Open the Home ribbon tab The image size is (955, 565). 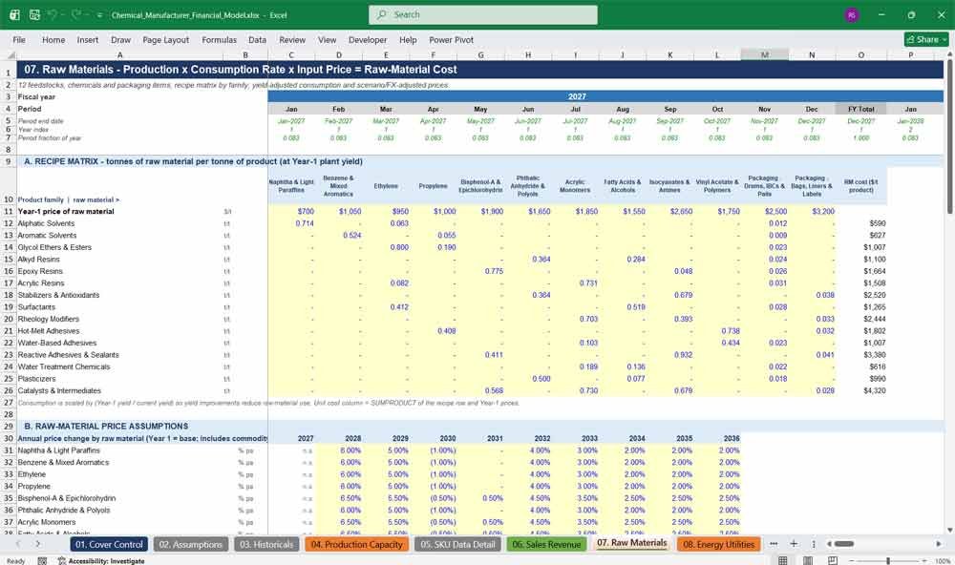pos(53,39)
